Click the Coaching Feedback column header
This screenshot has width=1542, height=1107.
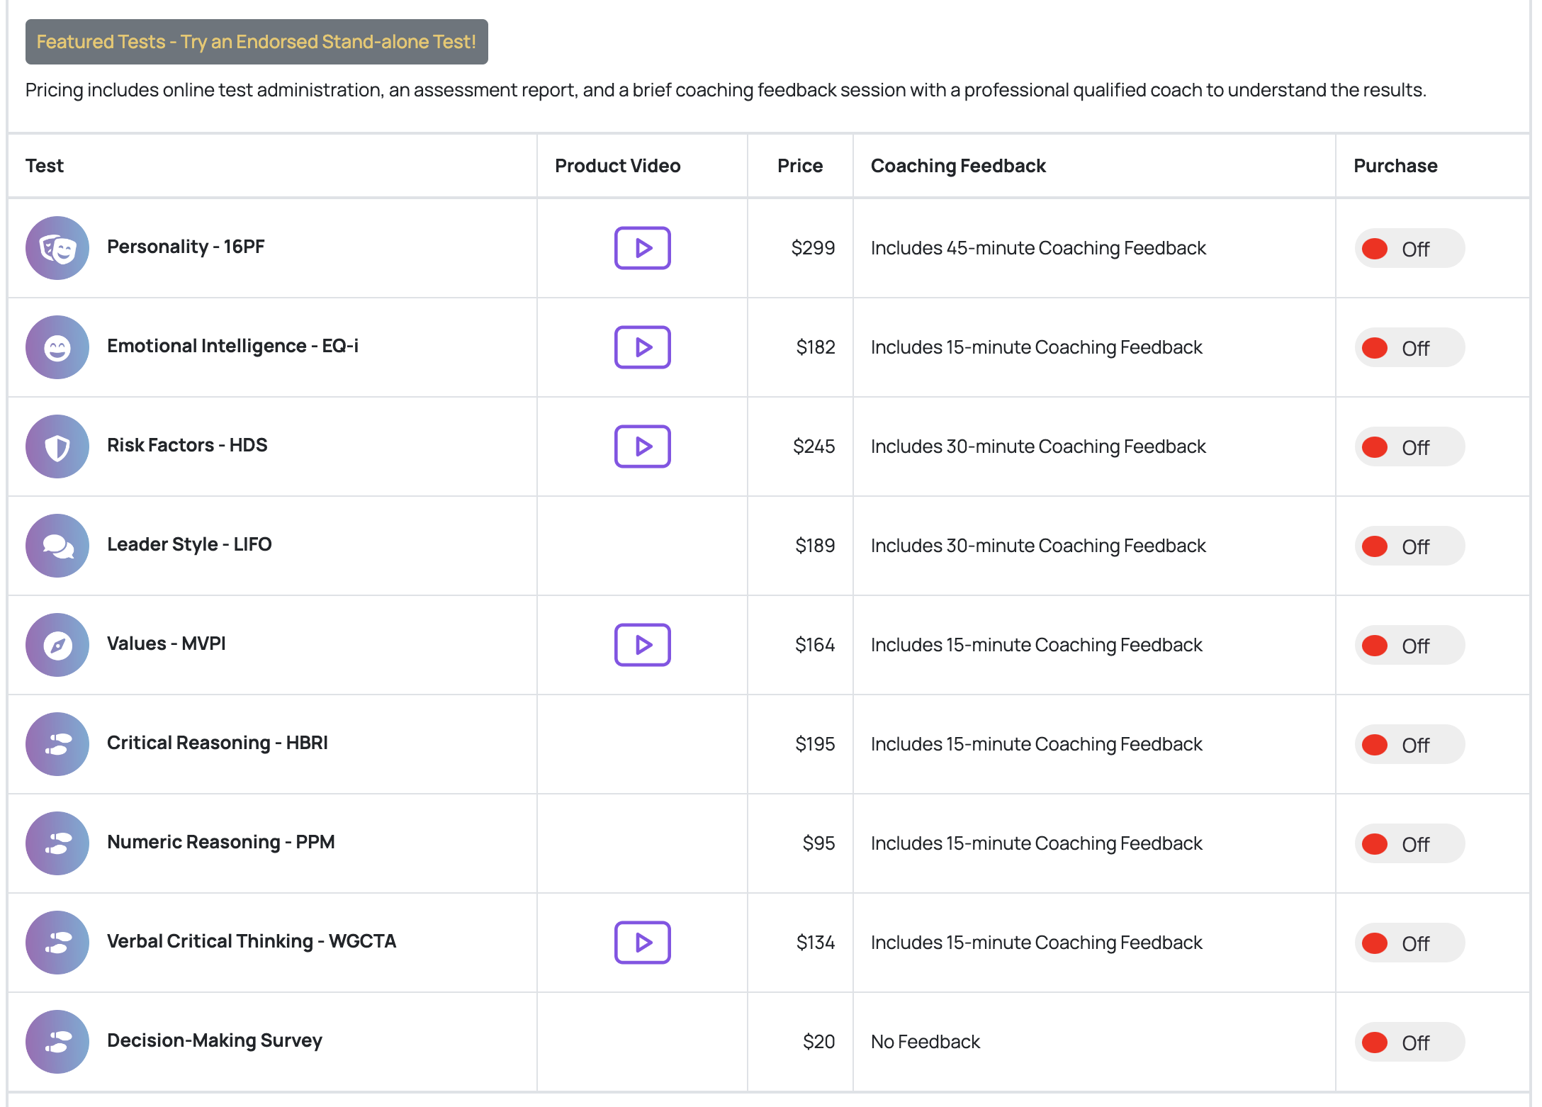pos(957,166)
